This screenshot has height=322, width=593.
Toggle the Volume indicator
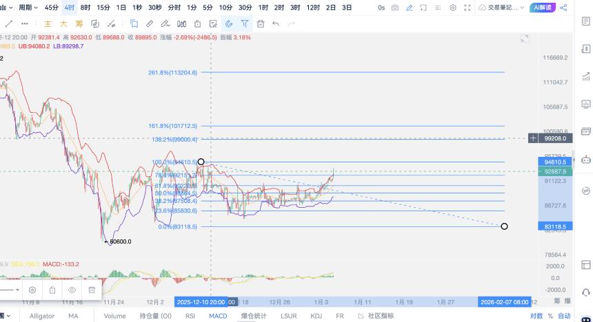[114, 316]
